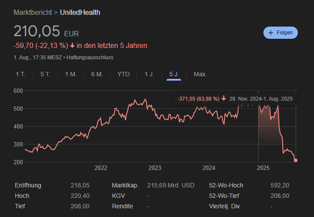Show the Max. chart range

click(x=200, y=74)
